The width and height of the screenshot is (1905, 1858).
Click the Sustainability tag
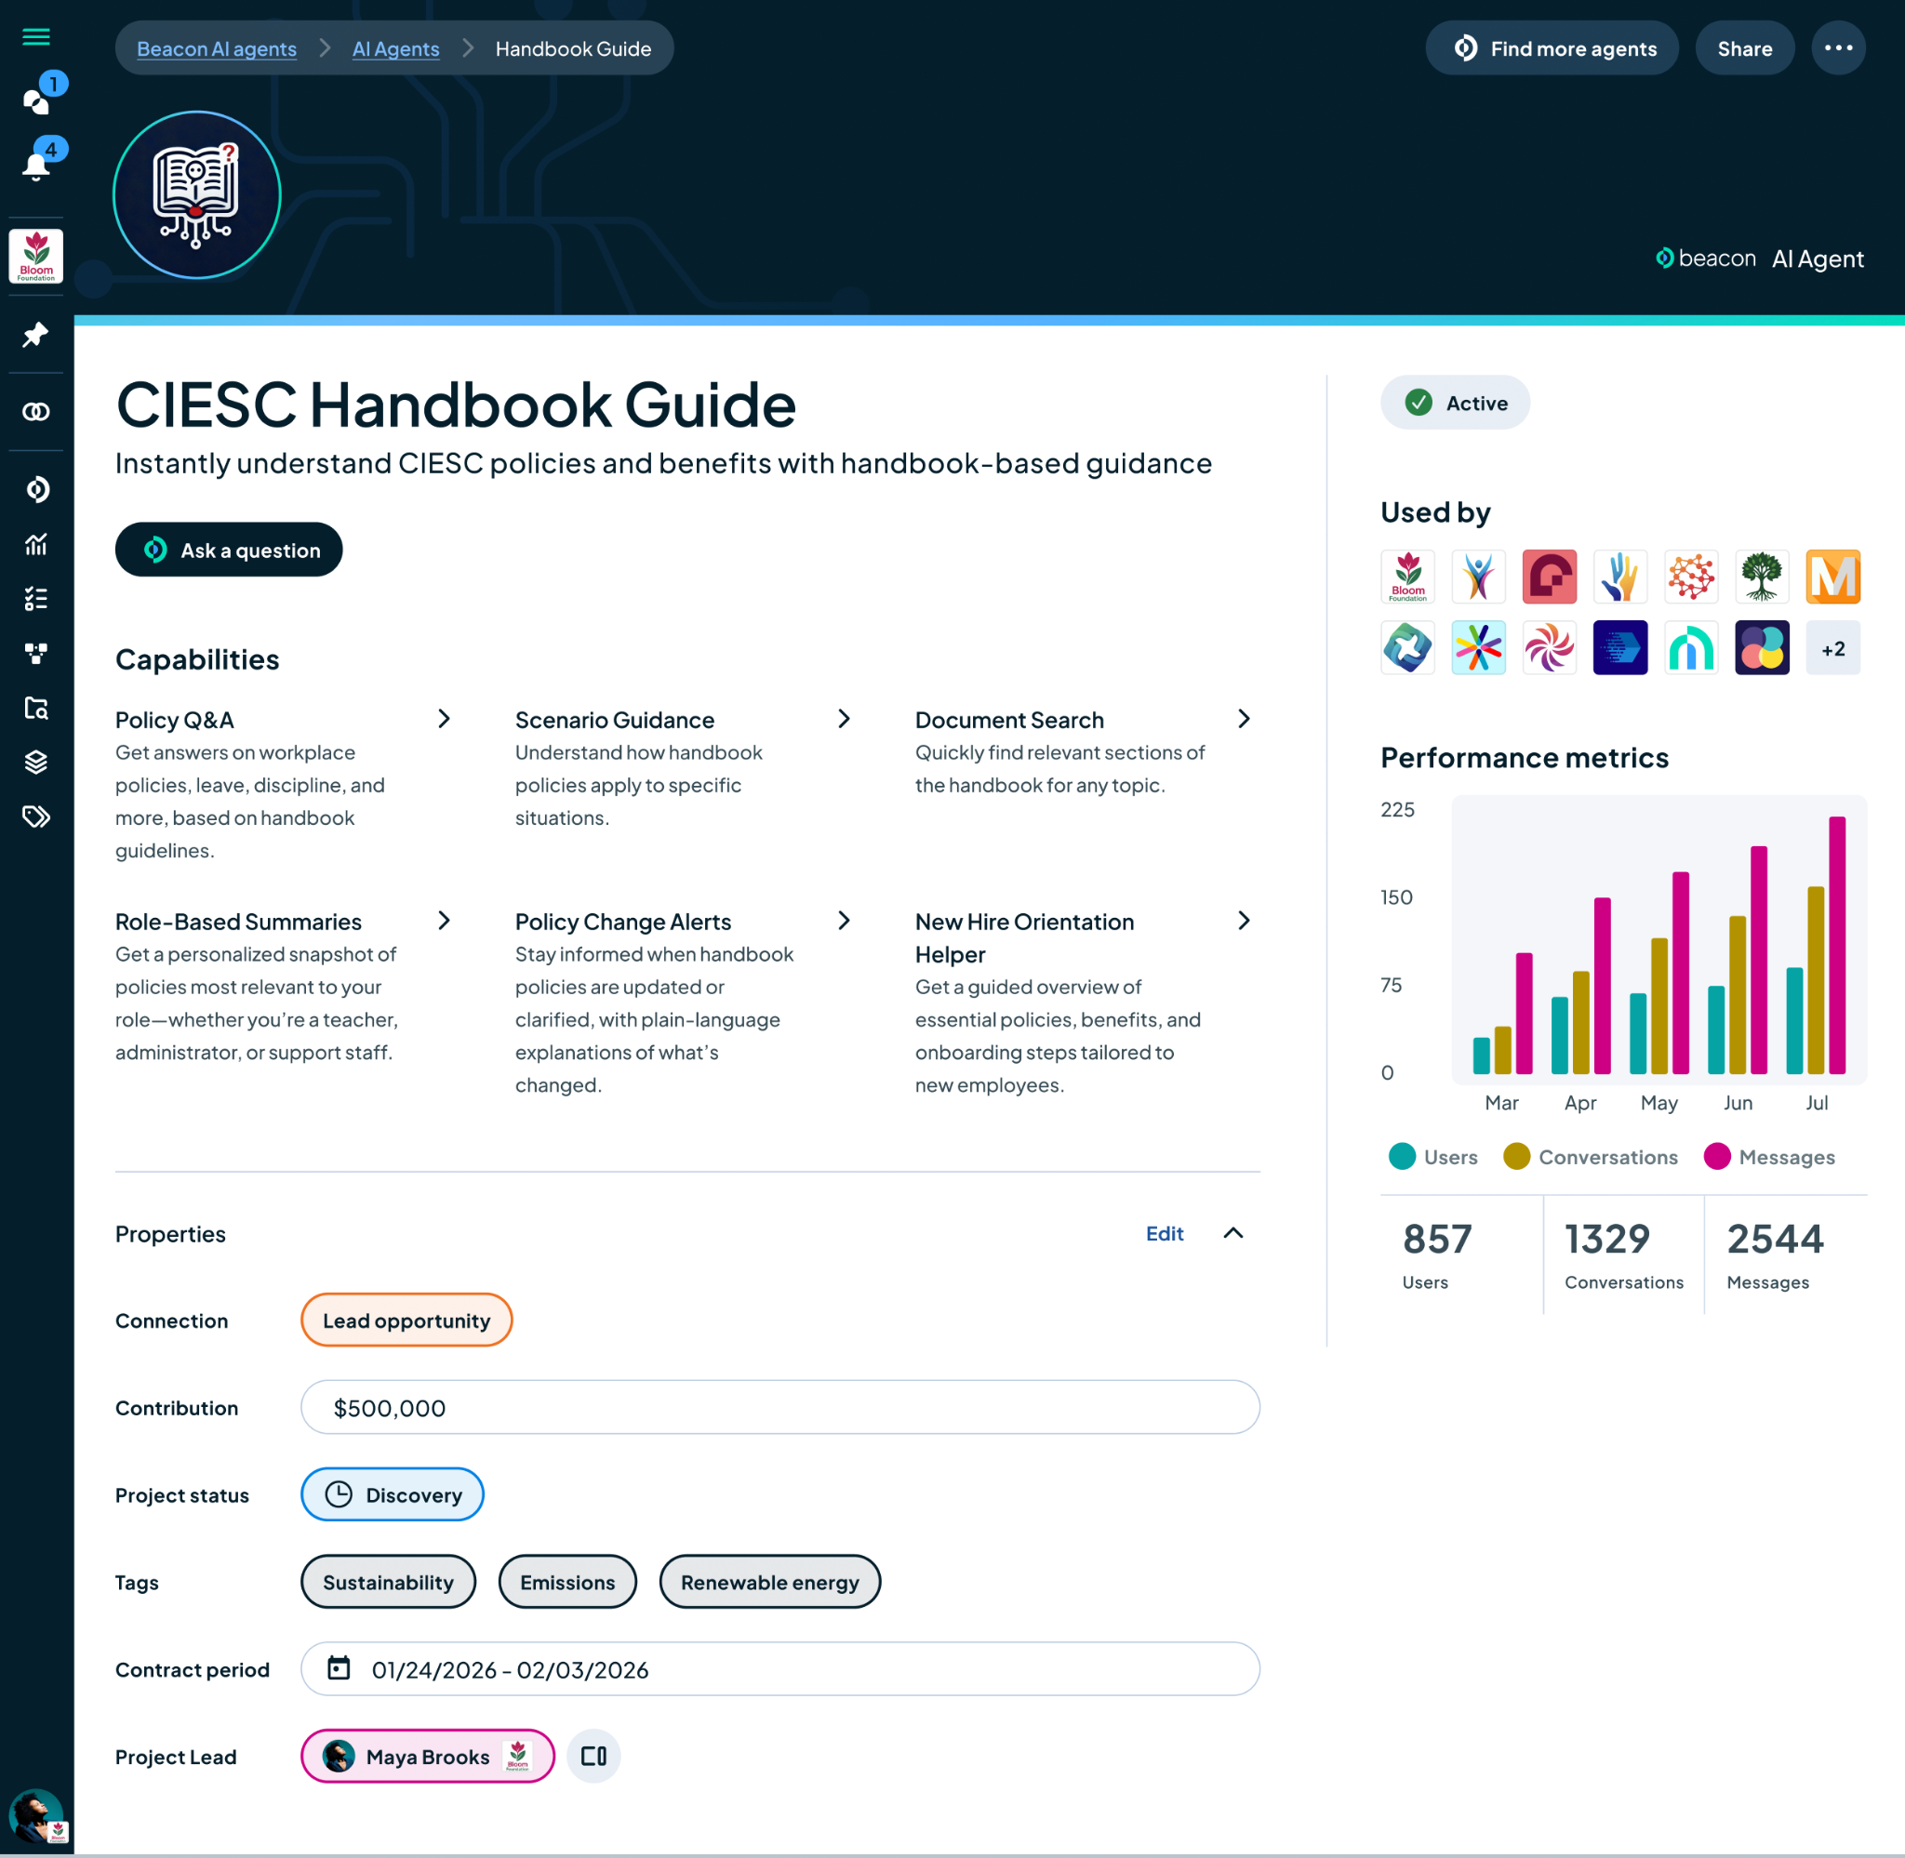point(389,1583)
